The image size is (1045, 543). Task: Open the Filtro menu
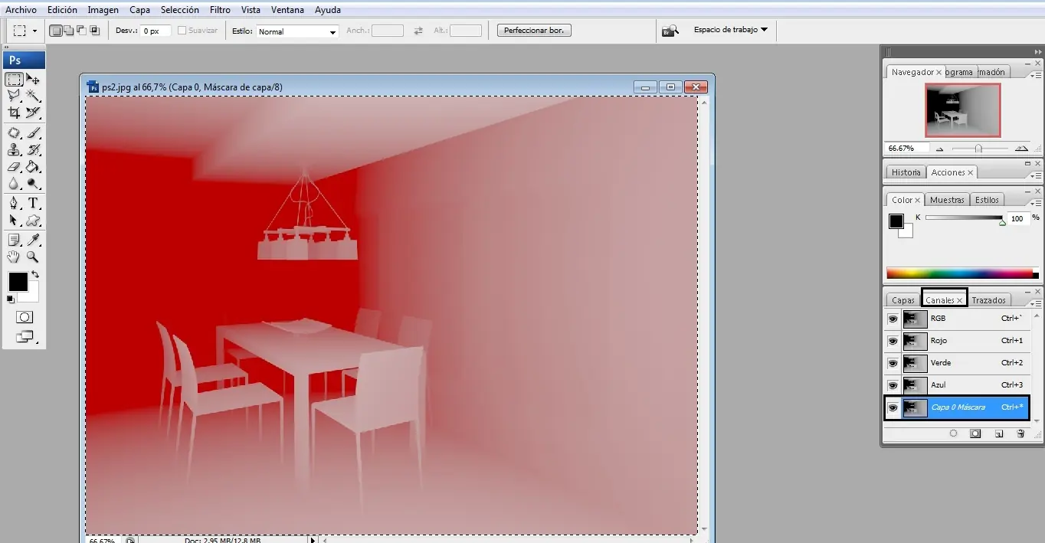[x=220, y=10]
